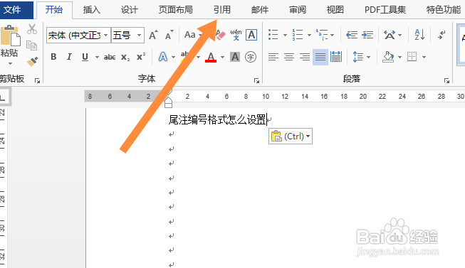
Task: Open the 引用 ribbon tab
Action: point(222,10)
